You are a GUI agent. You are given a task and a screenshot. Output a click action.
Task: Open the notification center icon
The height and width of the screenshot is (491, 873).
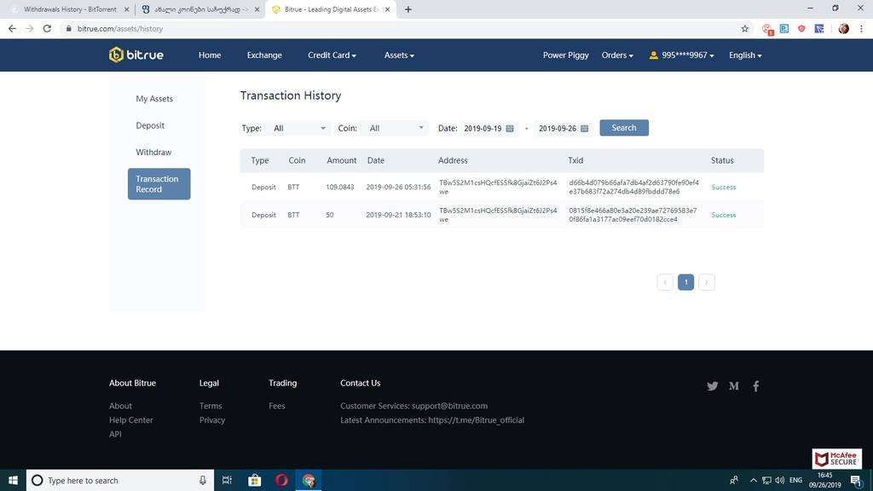pyautogui.click(x=856, y=481)
